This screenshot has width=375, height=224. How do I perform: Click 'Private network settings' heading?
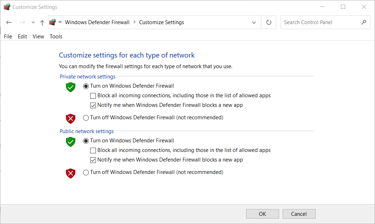pyautogui.click(x=87, y=76)
